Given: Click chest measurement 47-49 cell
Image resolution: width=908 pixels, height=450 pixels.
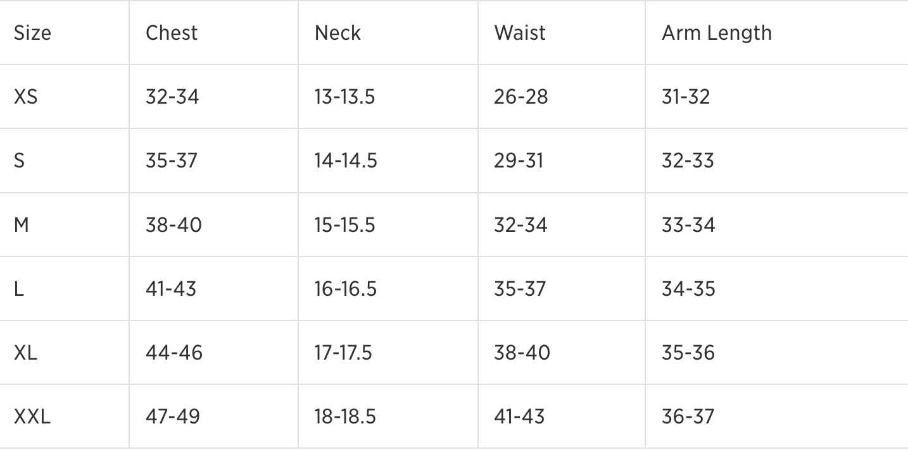Looking at the screenshot, I should pos(173,417).
